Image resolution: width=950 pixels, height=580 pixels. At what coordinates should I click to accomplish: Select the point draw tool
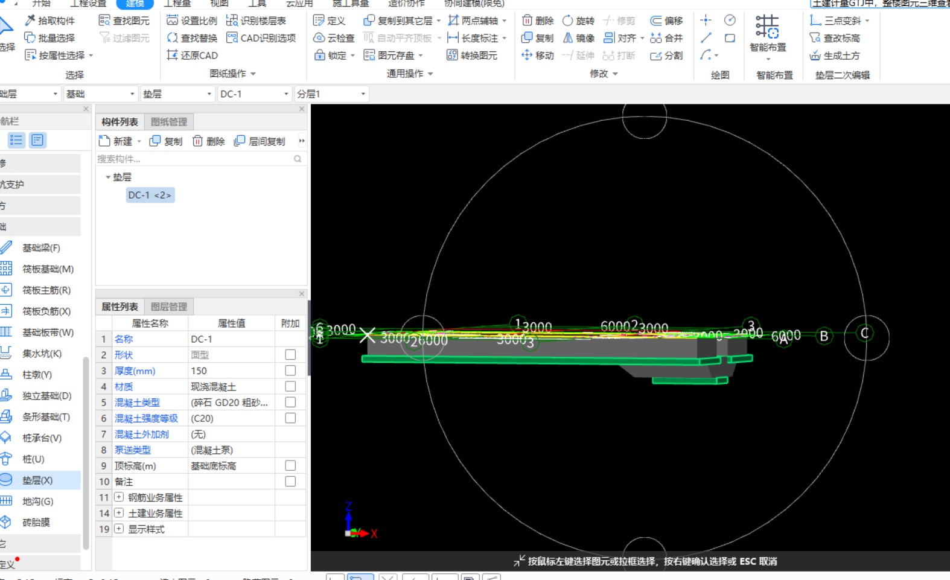point(706,21)
